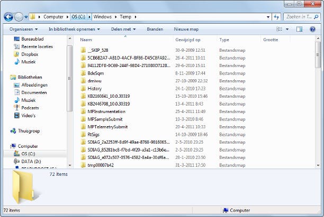Select Windows in the address breadcrumb
Image resolution: width=324 pixels, height=217 pixels.
(x=103, y=17)
